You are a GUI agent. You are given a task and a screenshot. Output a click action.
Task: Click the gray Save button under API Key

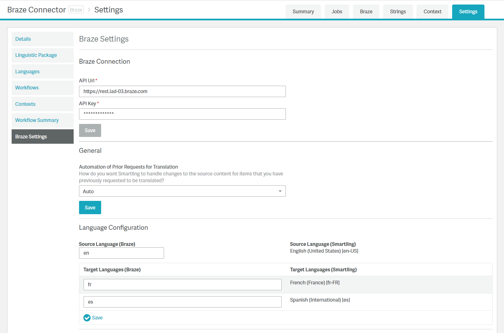point(90,130)
